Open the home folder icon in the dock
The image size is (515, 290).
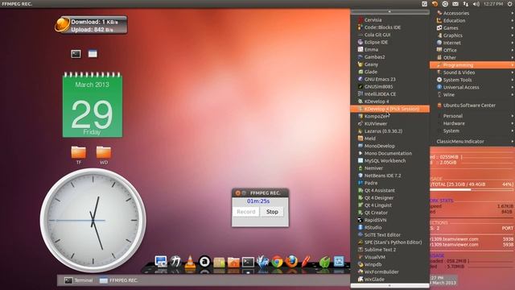pos(233,263)
